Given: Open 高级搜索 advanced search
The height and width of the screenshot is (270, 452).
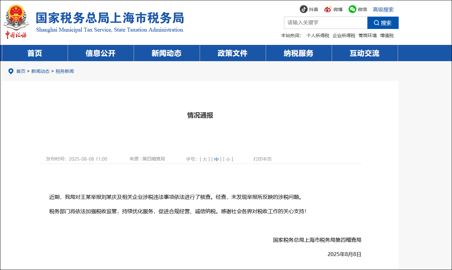Looking at the screenshot, I should click(383, 9).
